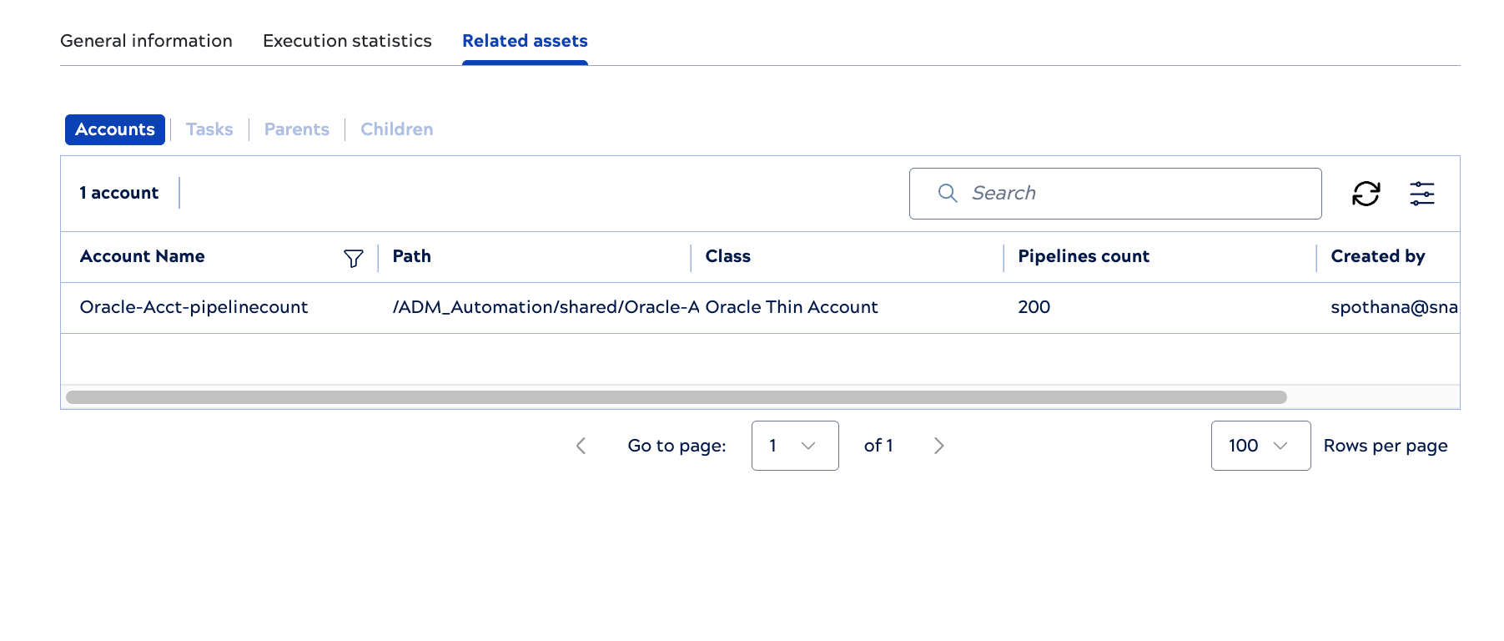This screenshot has width=1504, height=641.
Task: Switch to the Tasks filter
Action: [209, 129]
